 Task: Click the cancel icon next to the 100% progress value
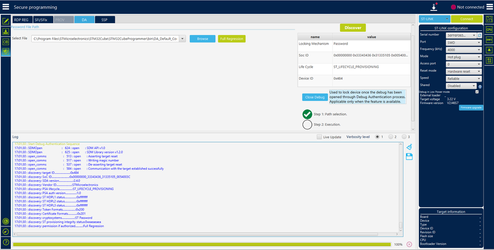click(x=409, y=245)
